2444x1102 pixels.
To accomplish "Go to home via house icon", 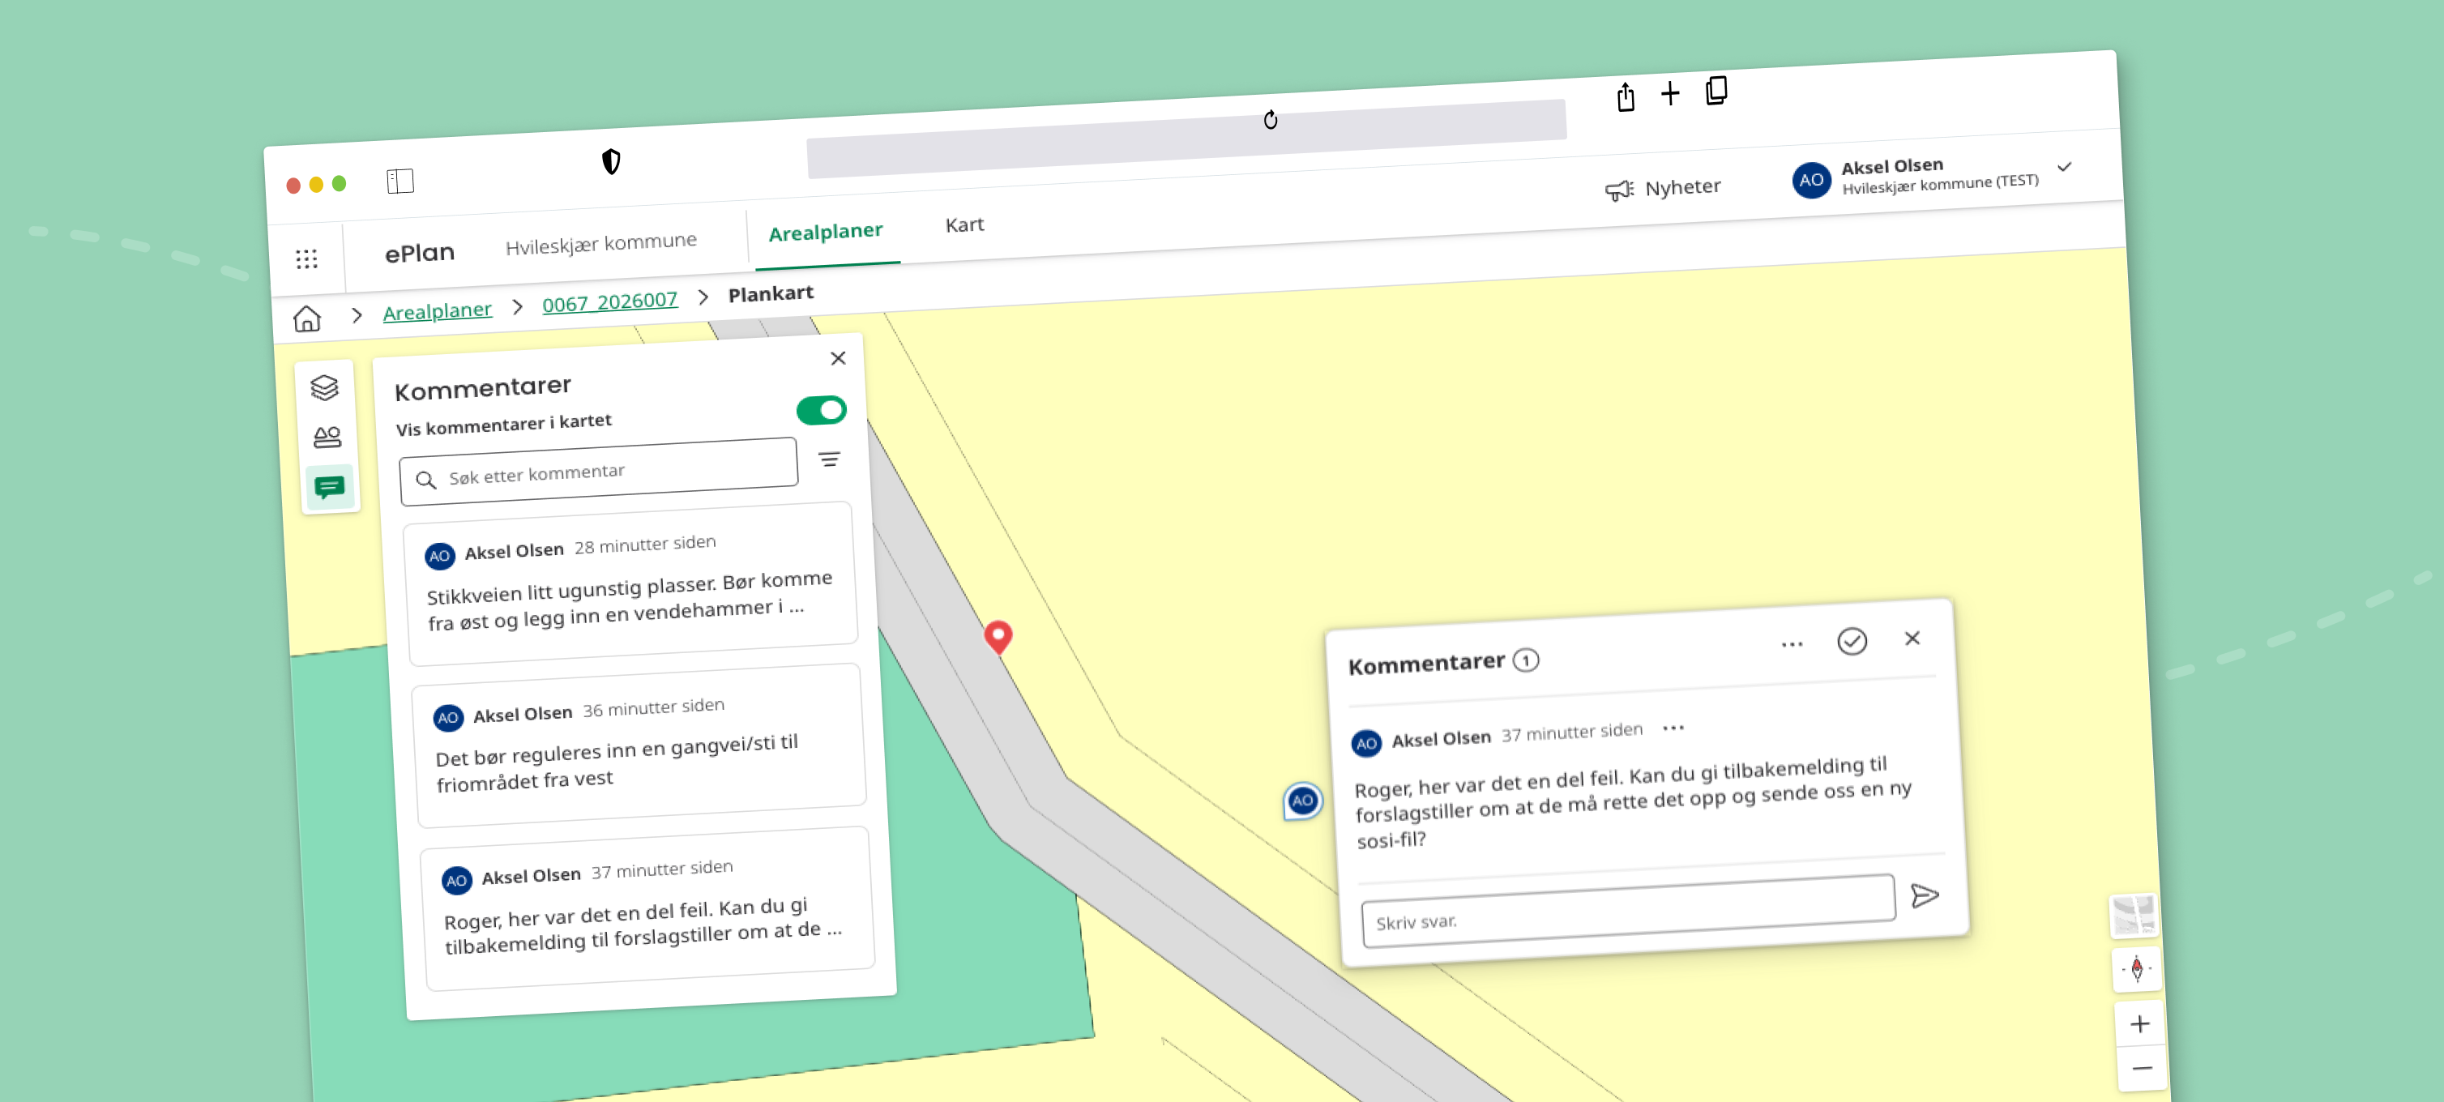I will (x=306, y=318).
